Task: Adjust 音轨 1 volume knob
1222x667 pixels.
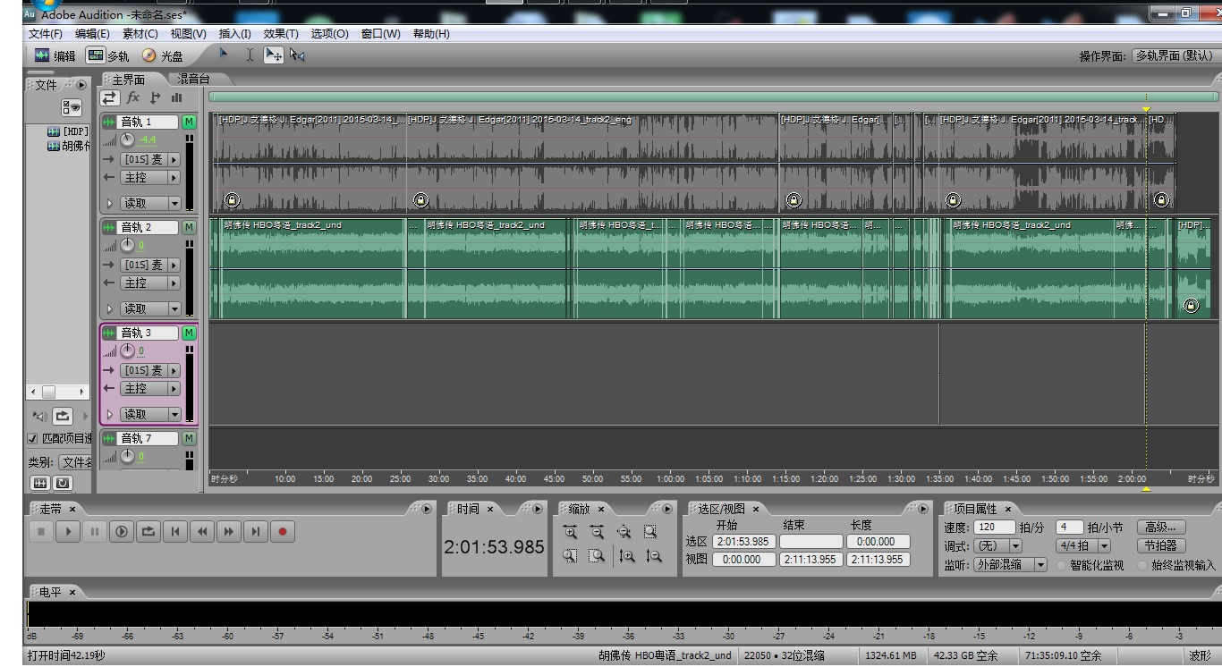Action: (128, 139)
